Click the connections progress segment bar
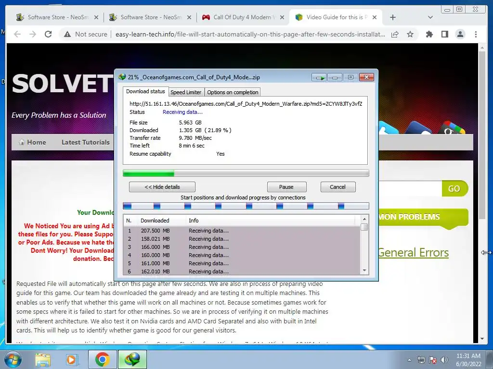 [246, 206]
